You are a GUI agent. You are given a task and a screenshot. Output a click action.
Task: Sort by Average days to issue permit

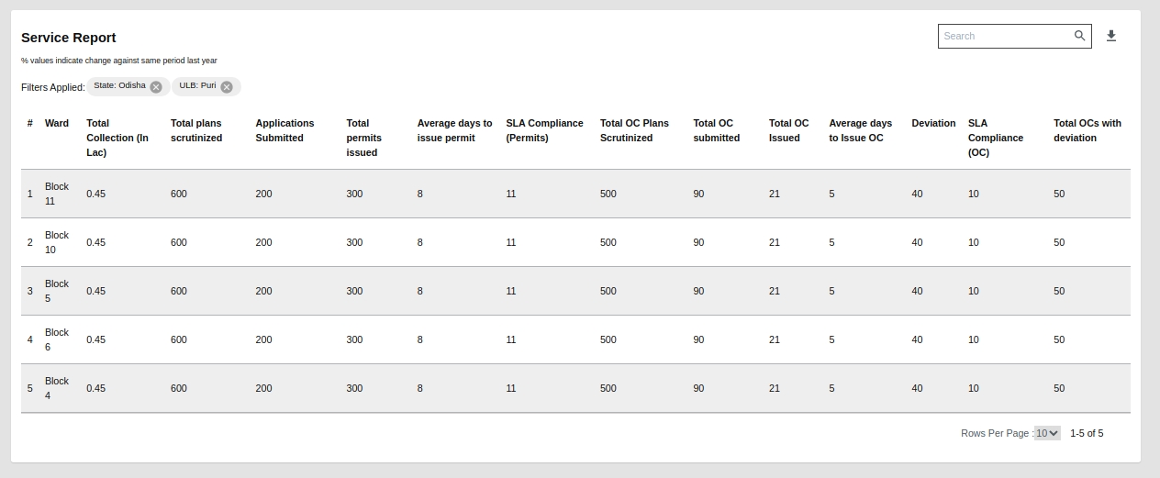pos(454,130)
